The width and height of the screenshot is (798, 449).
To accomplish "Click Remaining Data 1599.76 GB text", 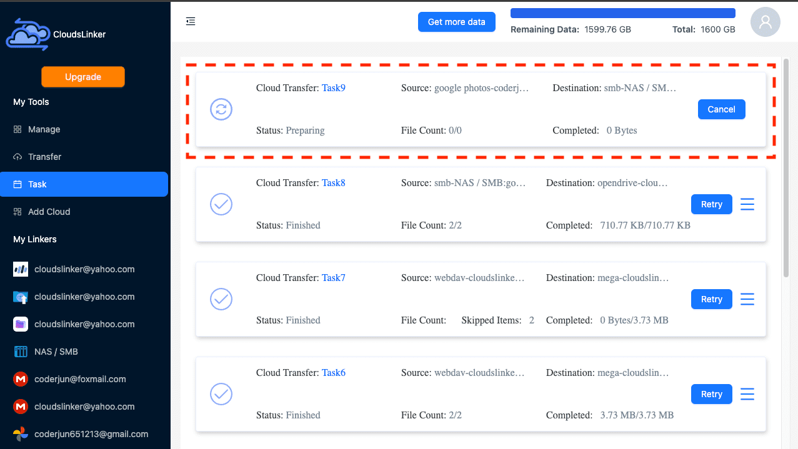I will 571,29.
